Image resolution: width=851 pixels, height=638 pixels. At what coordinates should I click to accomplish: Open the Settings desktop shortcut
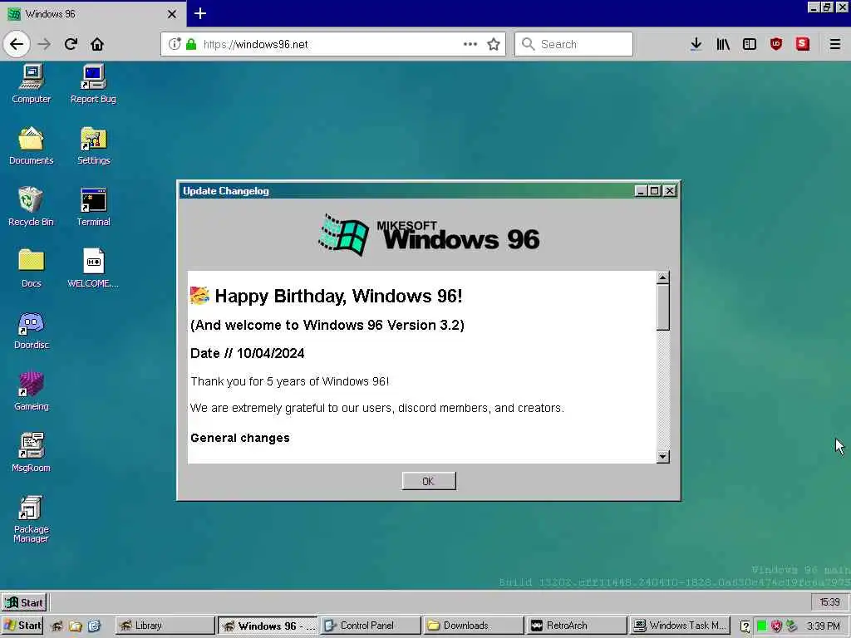[93, 145]
